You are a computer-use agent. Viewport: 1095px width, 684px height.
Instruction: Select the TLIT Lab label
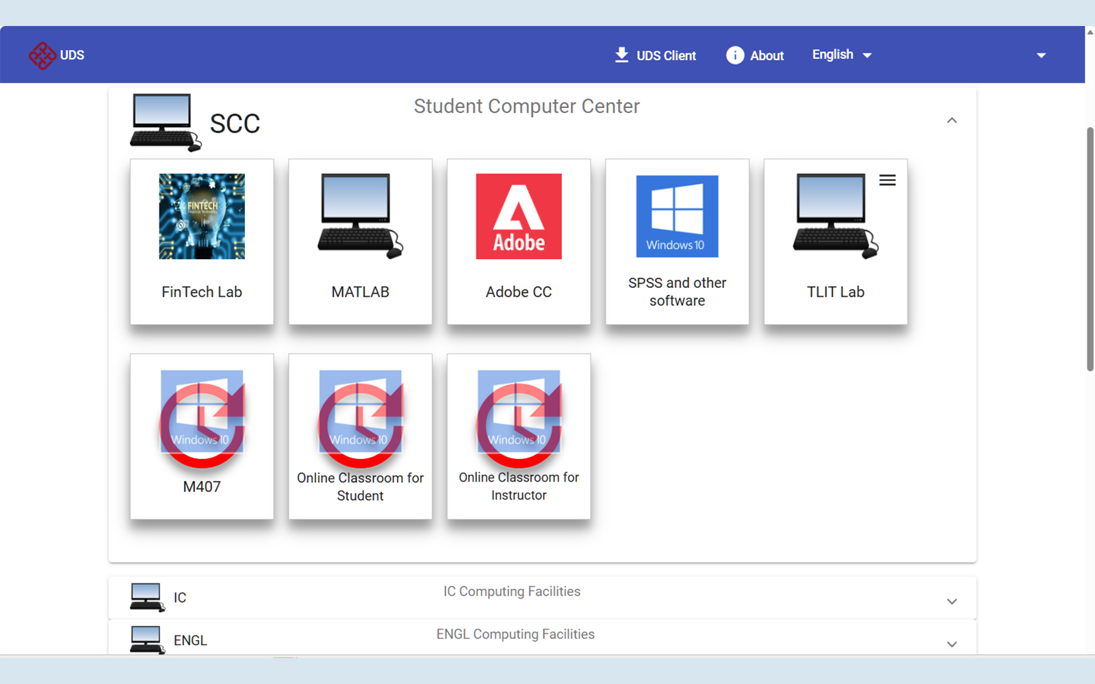[x=836, y=292]
